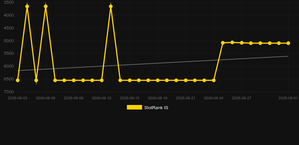Screen dimensions: 299x145
Task: Select the data point above 2026-08-21
Action: click(185, 80)
